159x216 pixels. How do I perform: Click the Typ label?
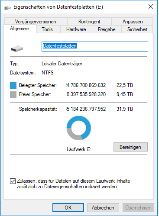[x=14, y=64]
